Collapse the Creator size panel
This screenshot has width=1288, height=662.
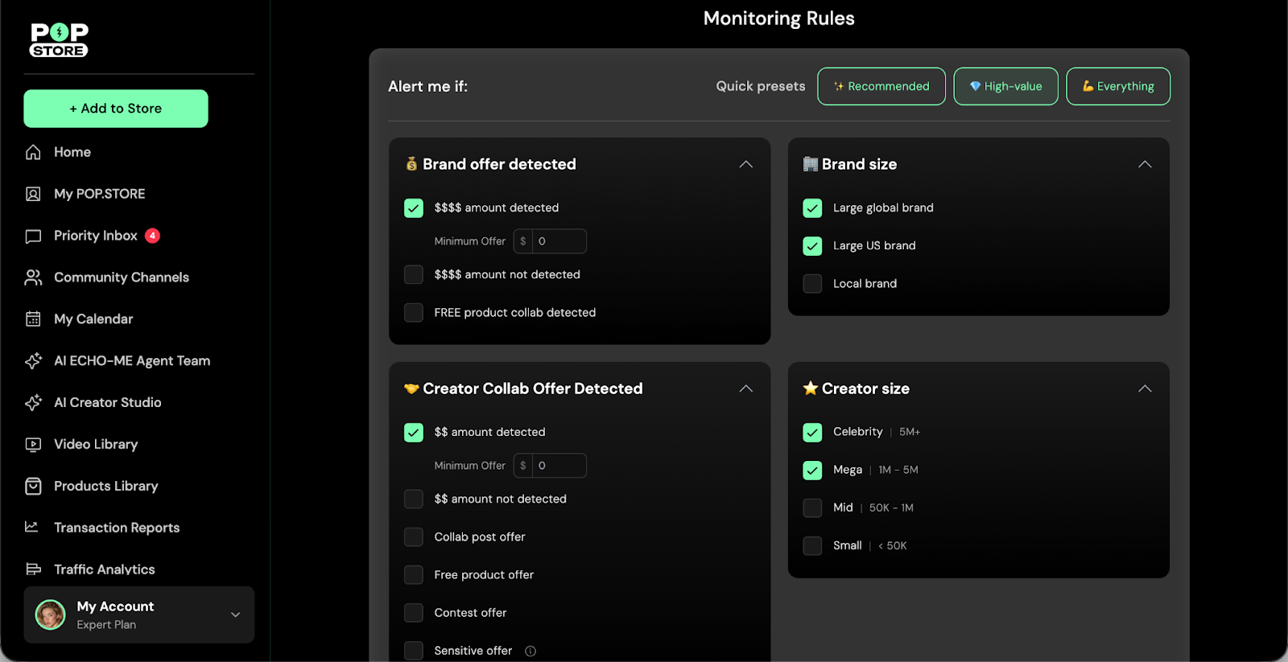1144,389
